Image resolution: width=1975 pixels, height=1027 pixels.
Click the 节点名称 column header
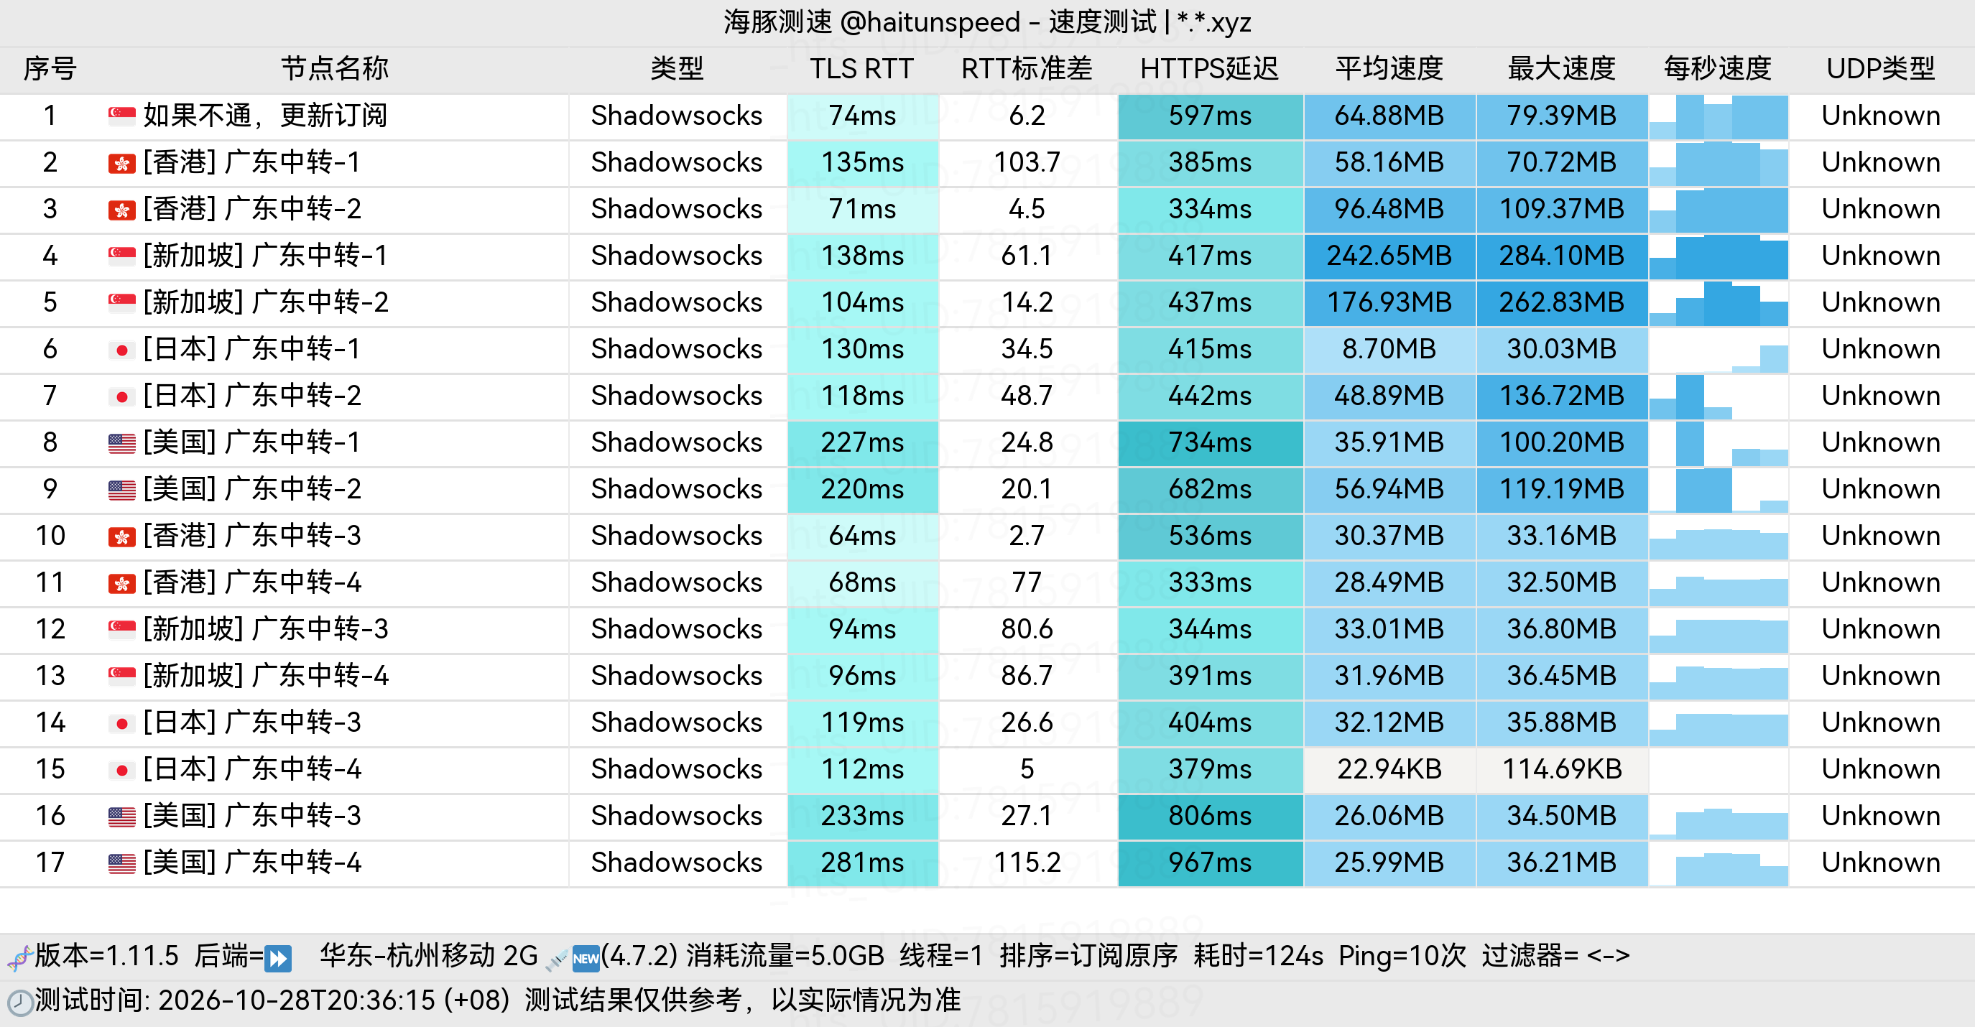point(334,69)
